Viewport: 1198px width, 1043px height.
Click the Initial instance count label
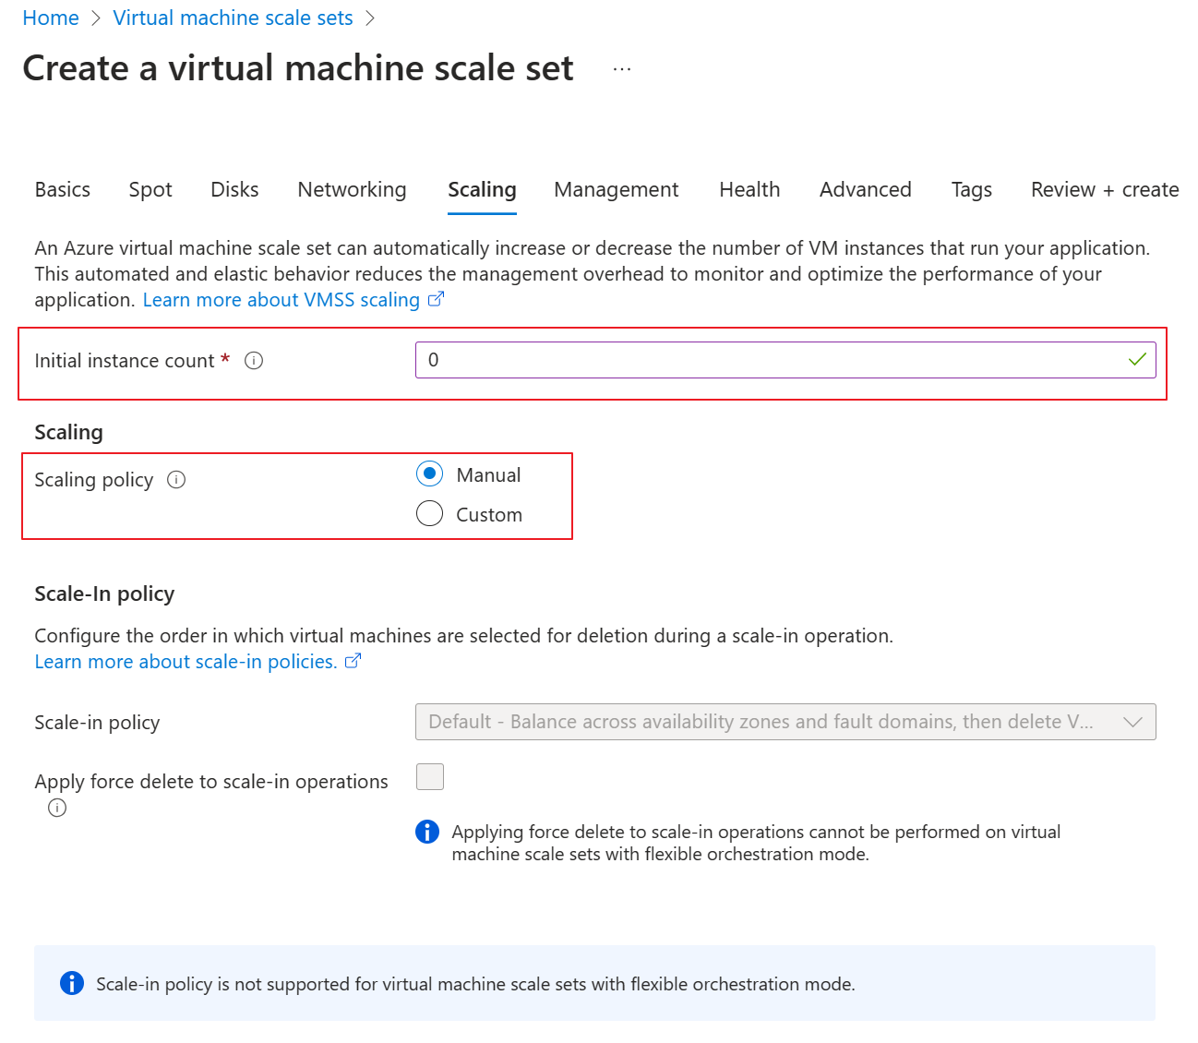(x=125, y=361)
